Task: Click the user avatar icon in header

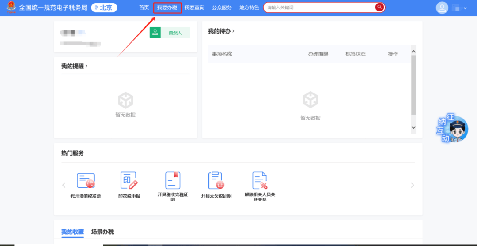Action: [x=442, y=8]
